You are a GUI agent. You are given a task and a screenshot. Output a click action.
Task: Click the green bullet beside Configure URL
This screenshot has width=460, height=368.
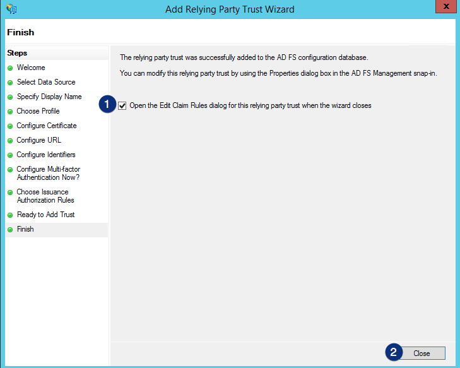[10, 141]
